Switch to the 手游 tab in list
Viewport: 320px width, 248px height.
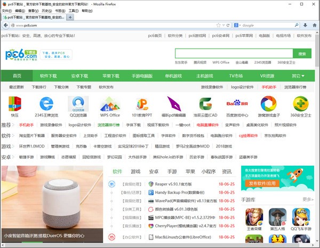coord(172,172)
